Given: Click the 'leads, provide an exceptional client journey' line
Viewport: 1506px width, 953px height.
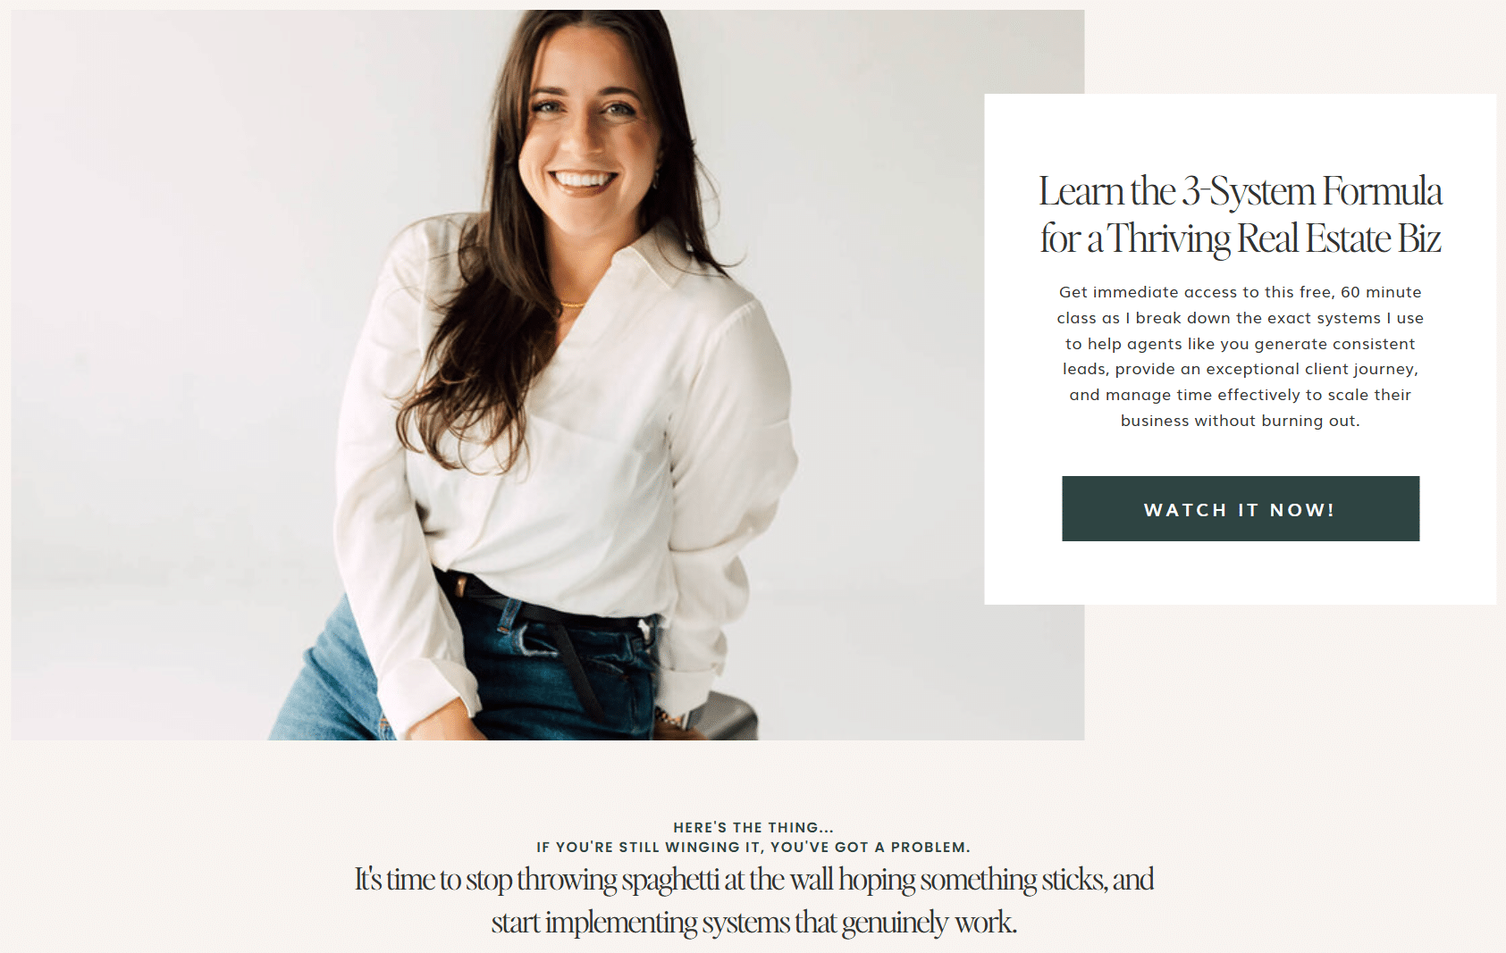Looking at the screenshot, I should (1240, 369).
